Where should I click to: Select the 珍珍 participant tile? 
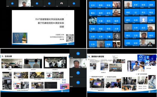pos(136,43)
